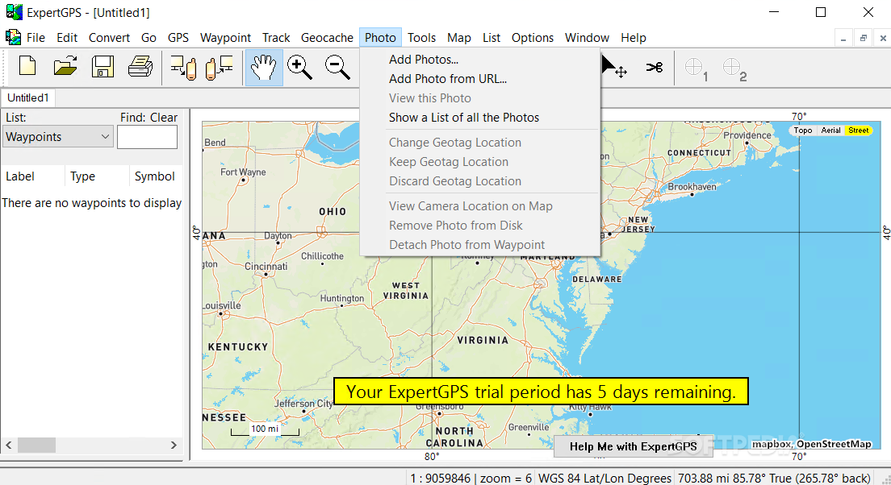Screen dimensions: 891x485
Task: Sort by the Type column header
Action: tap(97, 176)
